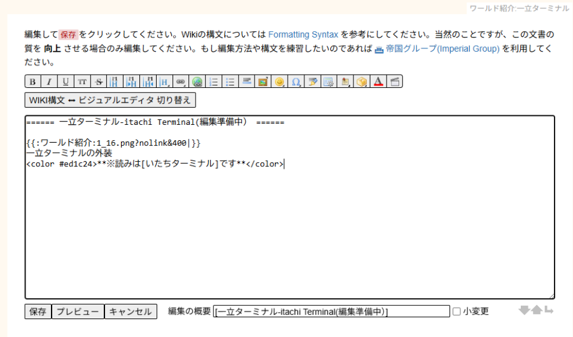Click the textarea resize handle corner

(551, 296)
